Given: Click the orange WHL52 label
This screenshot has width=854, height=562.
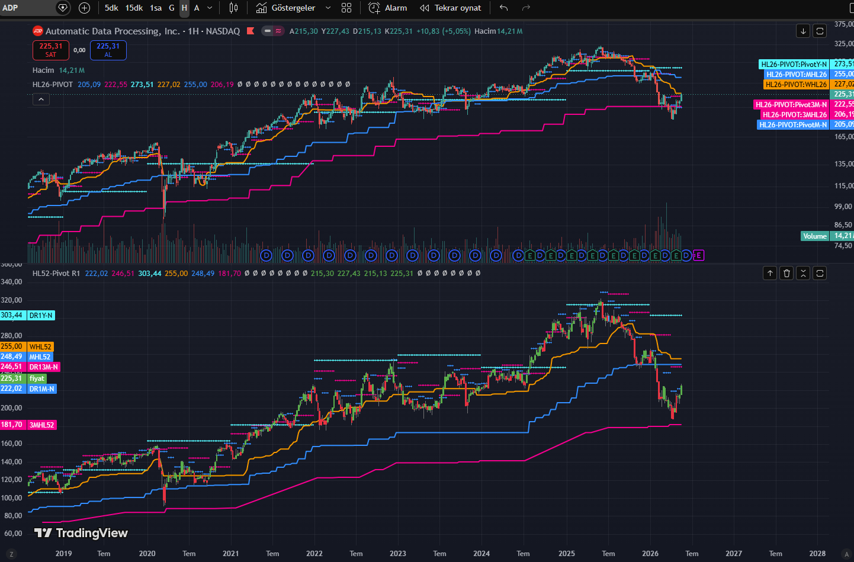Looking at the screenshot, I should pyautogui.click(x=40, y=346).
